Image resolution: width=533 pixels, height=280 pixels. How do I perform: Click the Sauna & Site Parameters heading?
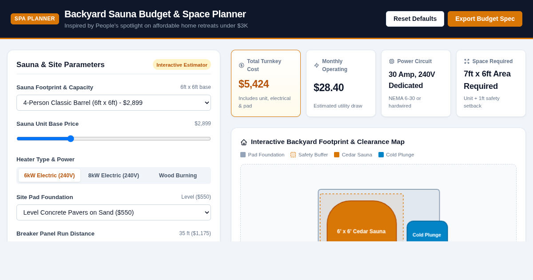point(60,65)
